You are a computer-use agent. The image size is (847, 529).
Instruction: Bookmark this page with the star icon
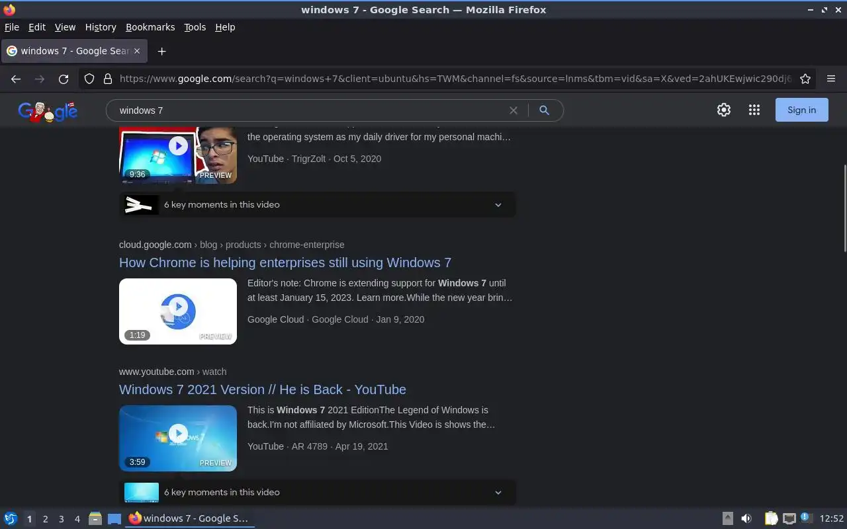click(805, 79)
